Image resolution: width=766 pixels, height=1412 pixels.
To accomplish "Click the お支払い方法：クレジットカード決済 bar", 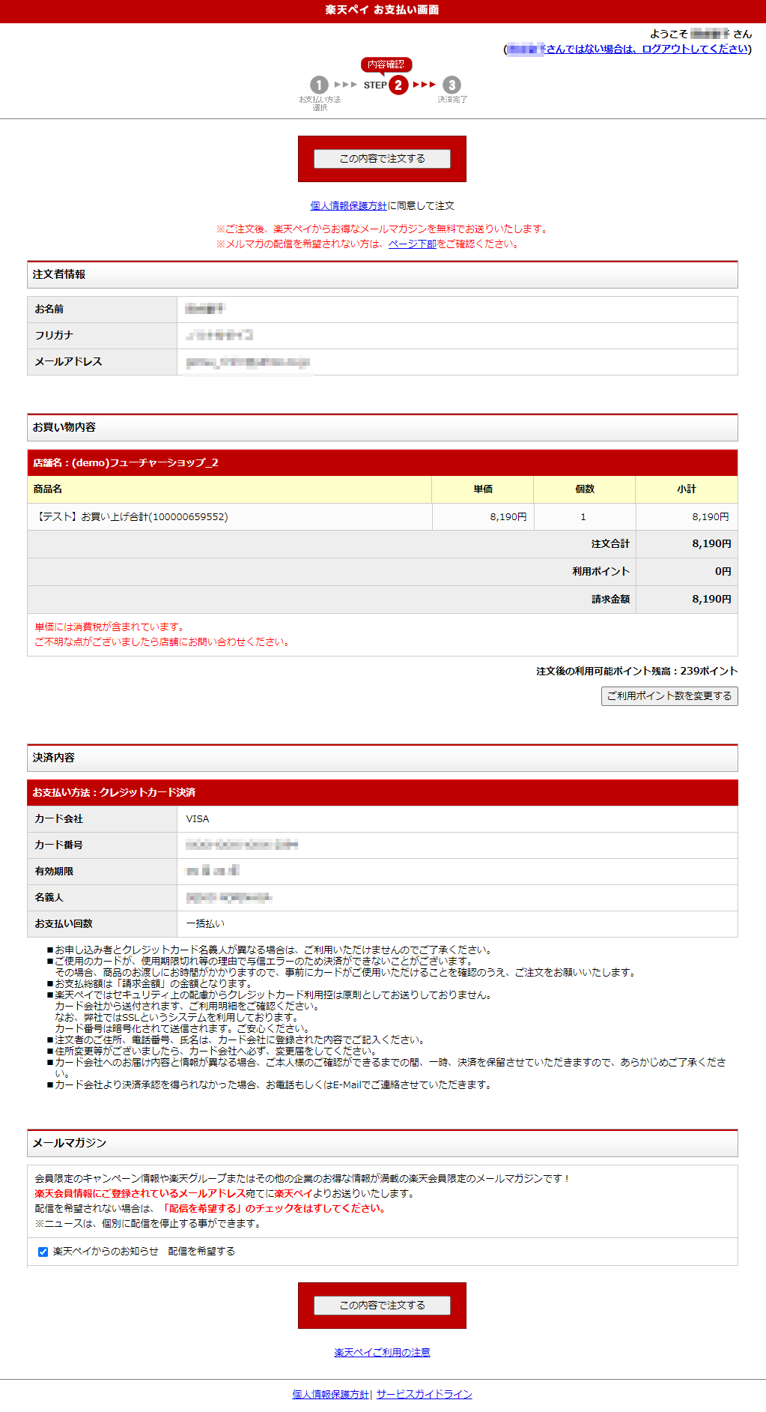I will [x=383, y=792].
